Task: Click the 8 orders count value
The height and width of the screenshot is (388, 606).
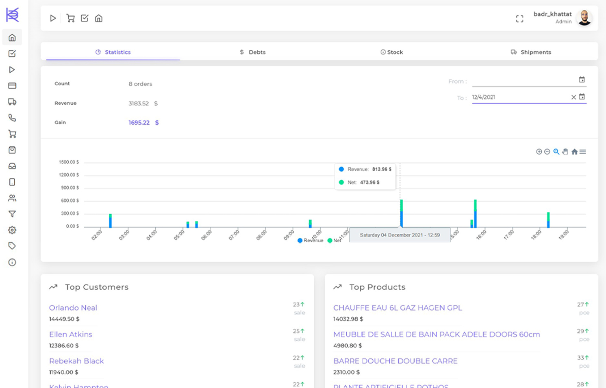Action: coord(140,84)
